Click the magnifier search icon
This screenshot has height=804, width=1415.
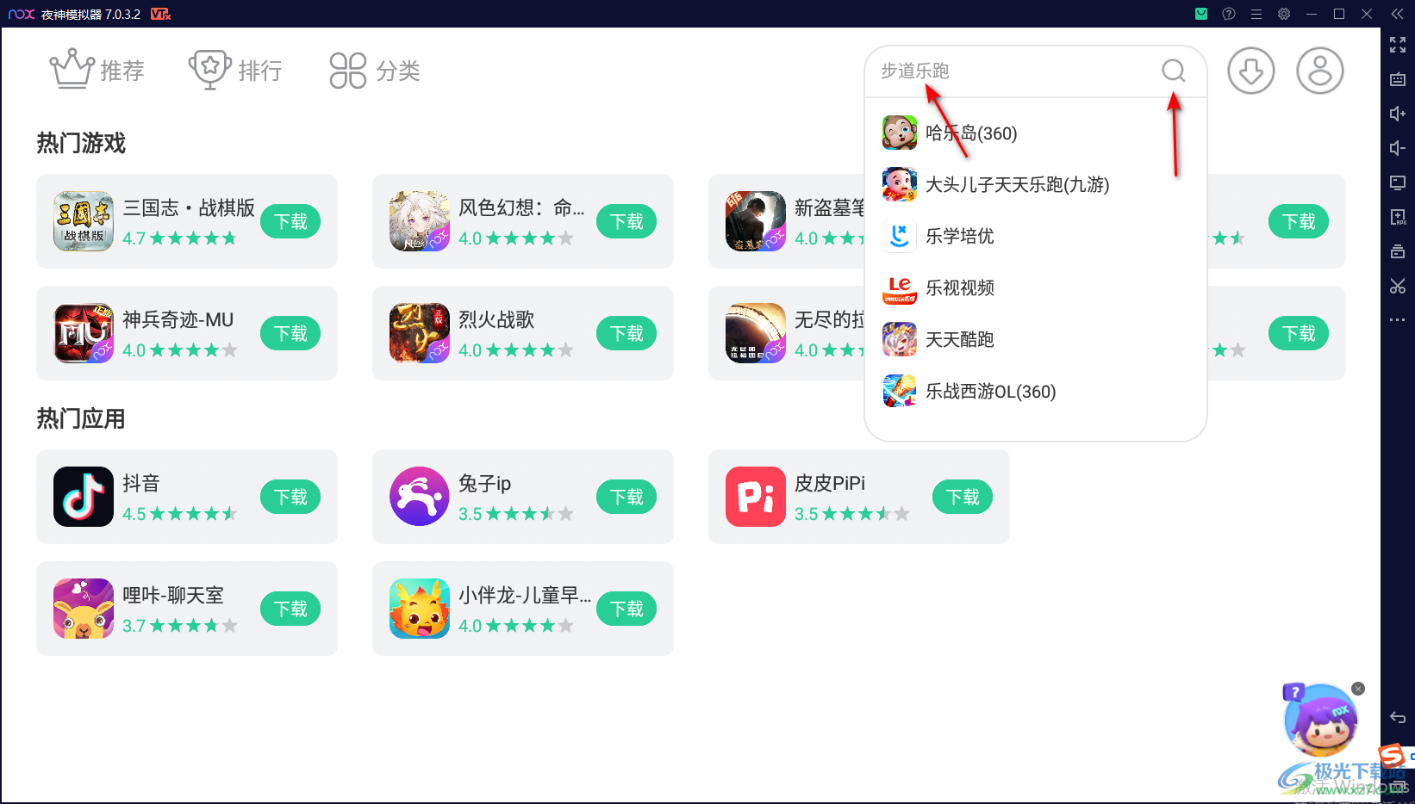coord(1173,71)
